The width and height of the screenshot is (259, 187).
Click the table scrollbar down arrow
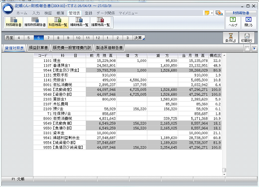point(224,174)
